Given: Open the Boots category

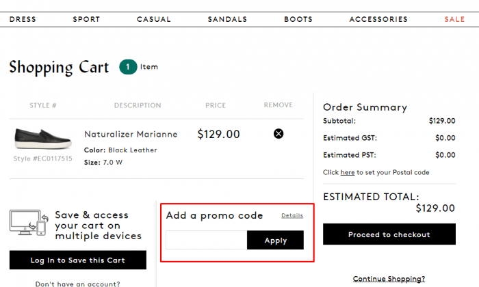Looking at the screenshot, I should click(x=298, y=19).
